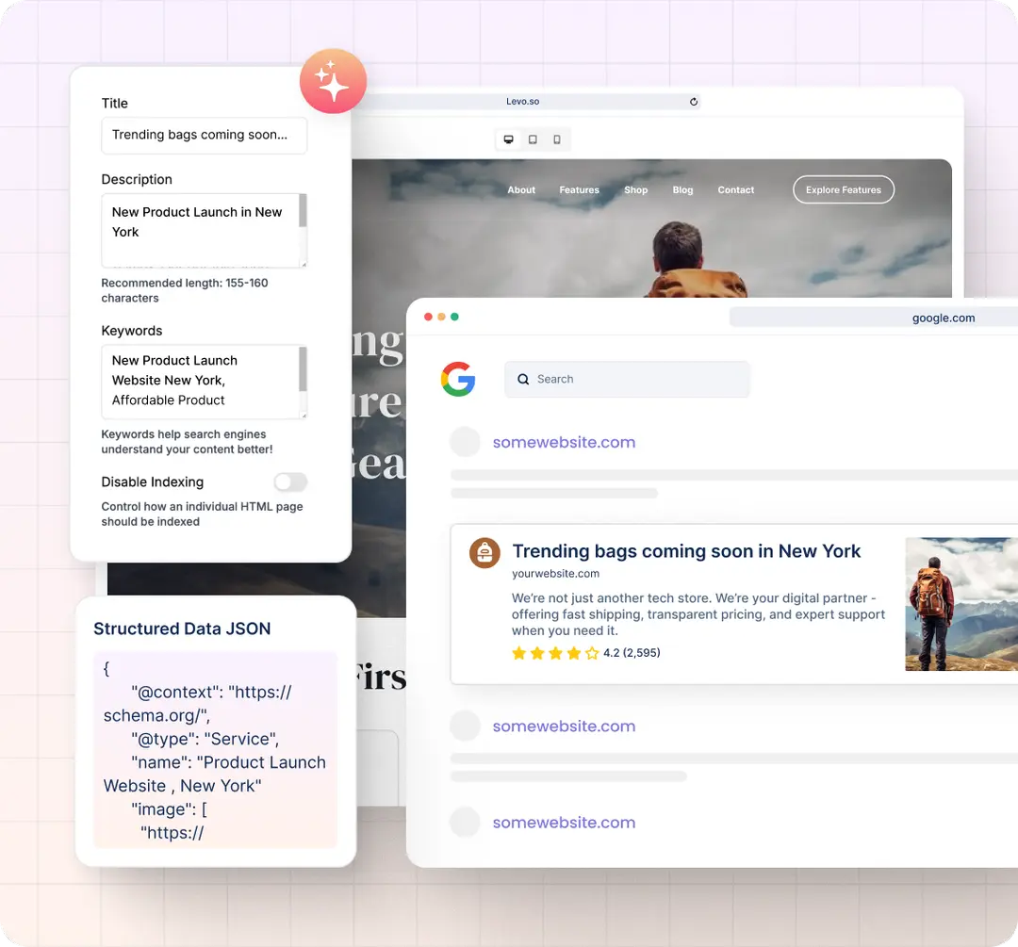Click the yourwebsite.com URL text

[556, 574]
